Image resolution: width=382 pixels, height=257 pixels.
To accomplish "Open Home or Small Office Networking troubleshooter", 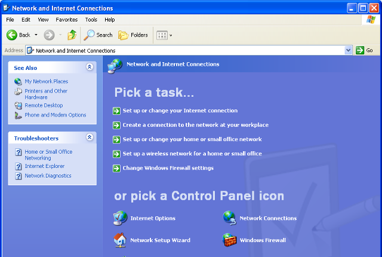I will tap(48, 155).
